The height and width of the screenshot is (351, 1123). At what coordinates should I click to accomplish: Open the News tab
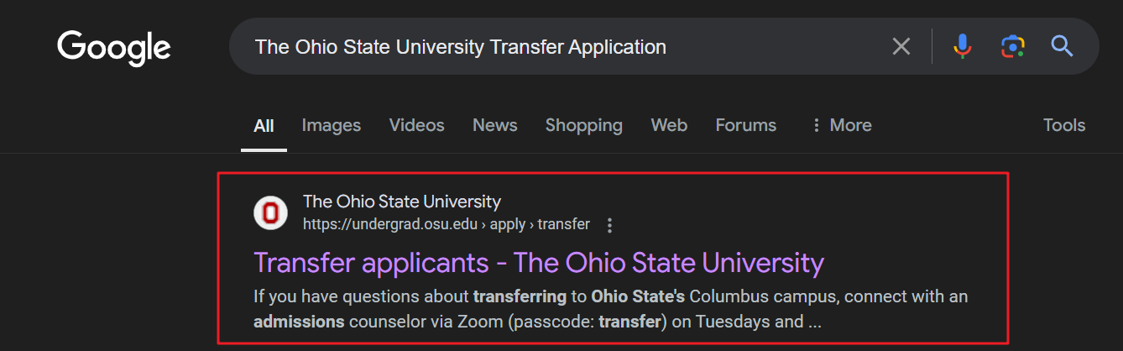(x=495, y=125)
